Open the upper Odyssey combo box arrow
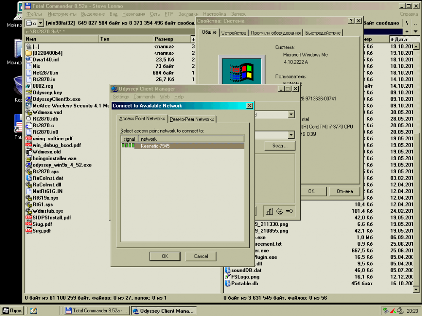The height and width of the screenshot is (316, 422). 291,115
